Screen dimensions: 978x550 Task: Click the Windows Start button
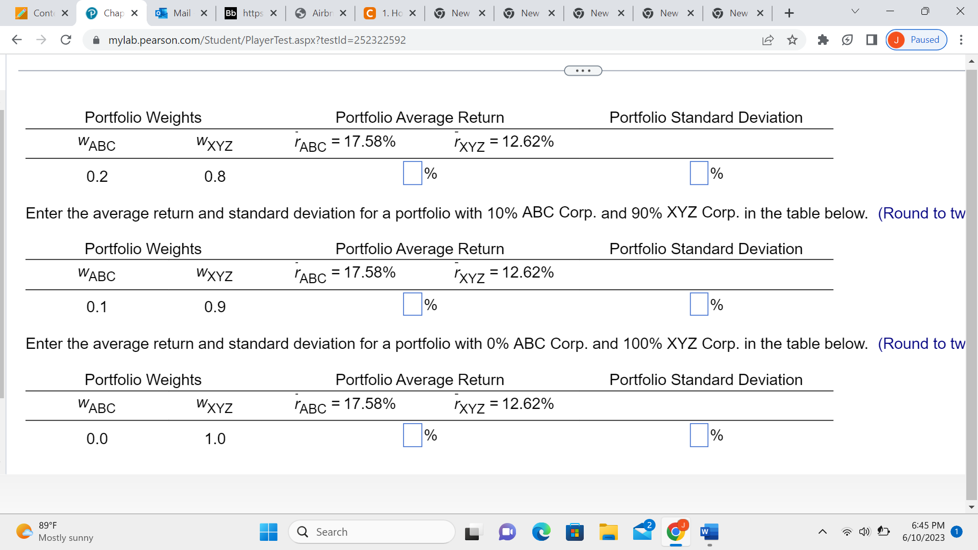(268, 532)
